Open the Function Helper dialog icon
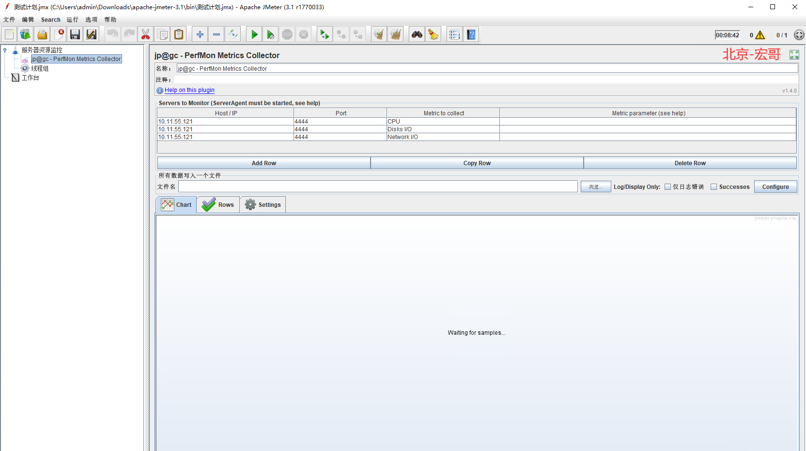Image resolution: width=806 pixels, height=451 pixels. click(455, 34)
